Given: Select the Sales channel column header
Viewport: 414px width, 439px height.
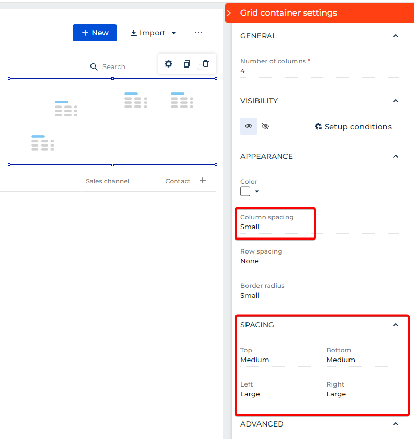Looking at the screenshot, I should click(x=108, y=181).
